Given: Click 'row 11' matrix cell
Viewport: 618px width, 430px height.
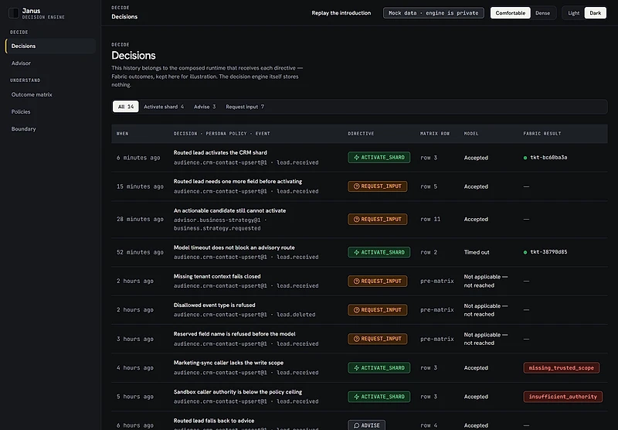Looking at the screenshot, I should (430, 220).
